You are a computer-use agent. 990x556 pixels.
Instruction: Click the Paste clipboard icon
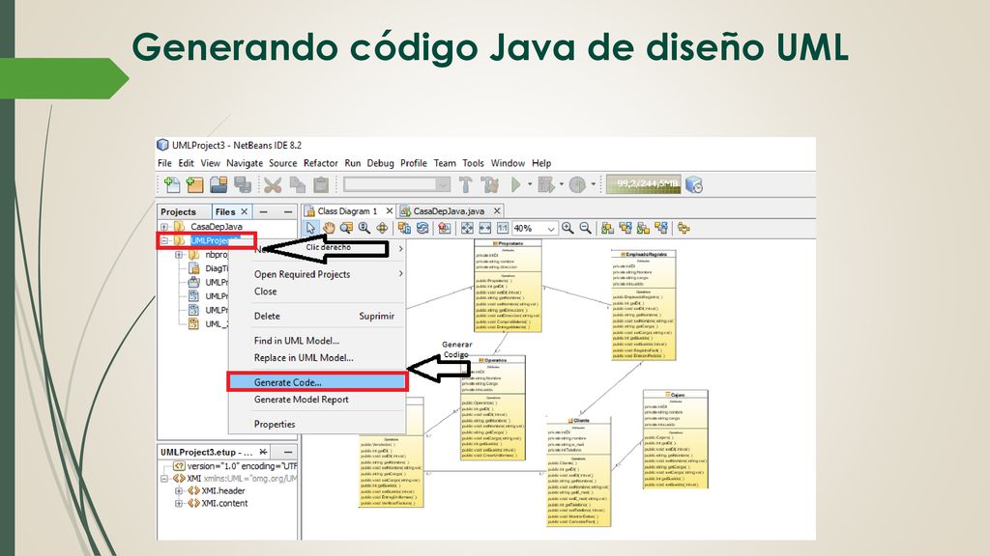point(321,184)
